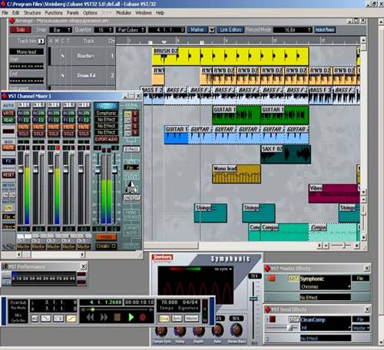Image resolution: width=384 pixels, height=350 pixels.
Task: Mute channel 1 in VST Channel Mixer
Action: point(23,127)
